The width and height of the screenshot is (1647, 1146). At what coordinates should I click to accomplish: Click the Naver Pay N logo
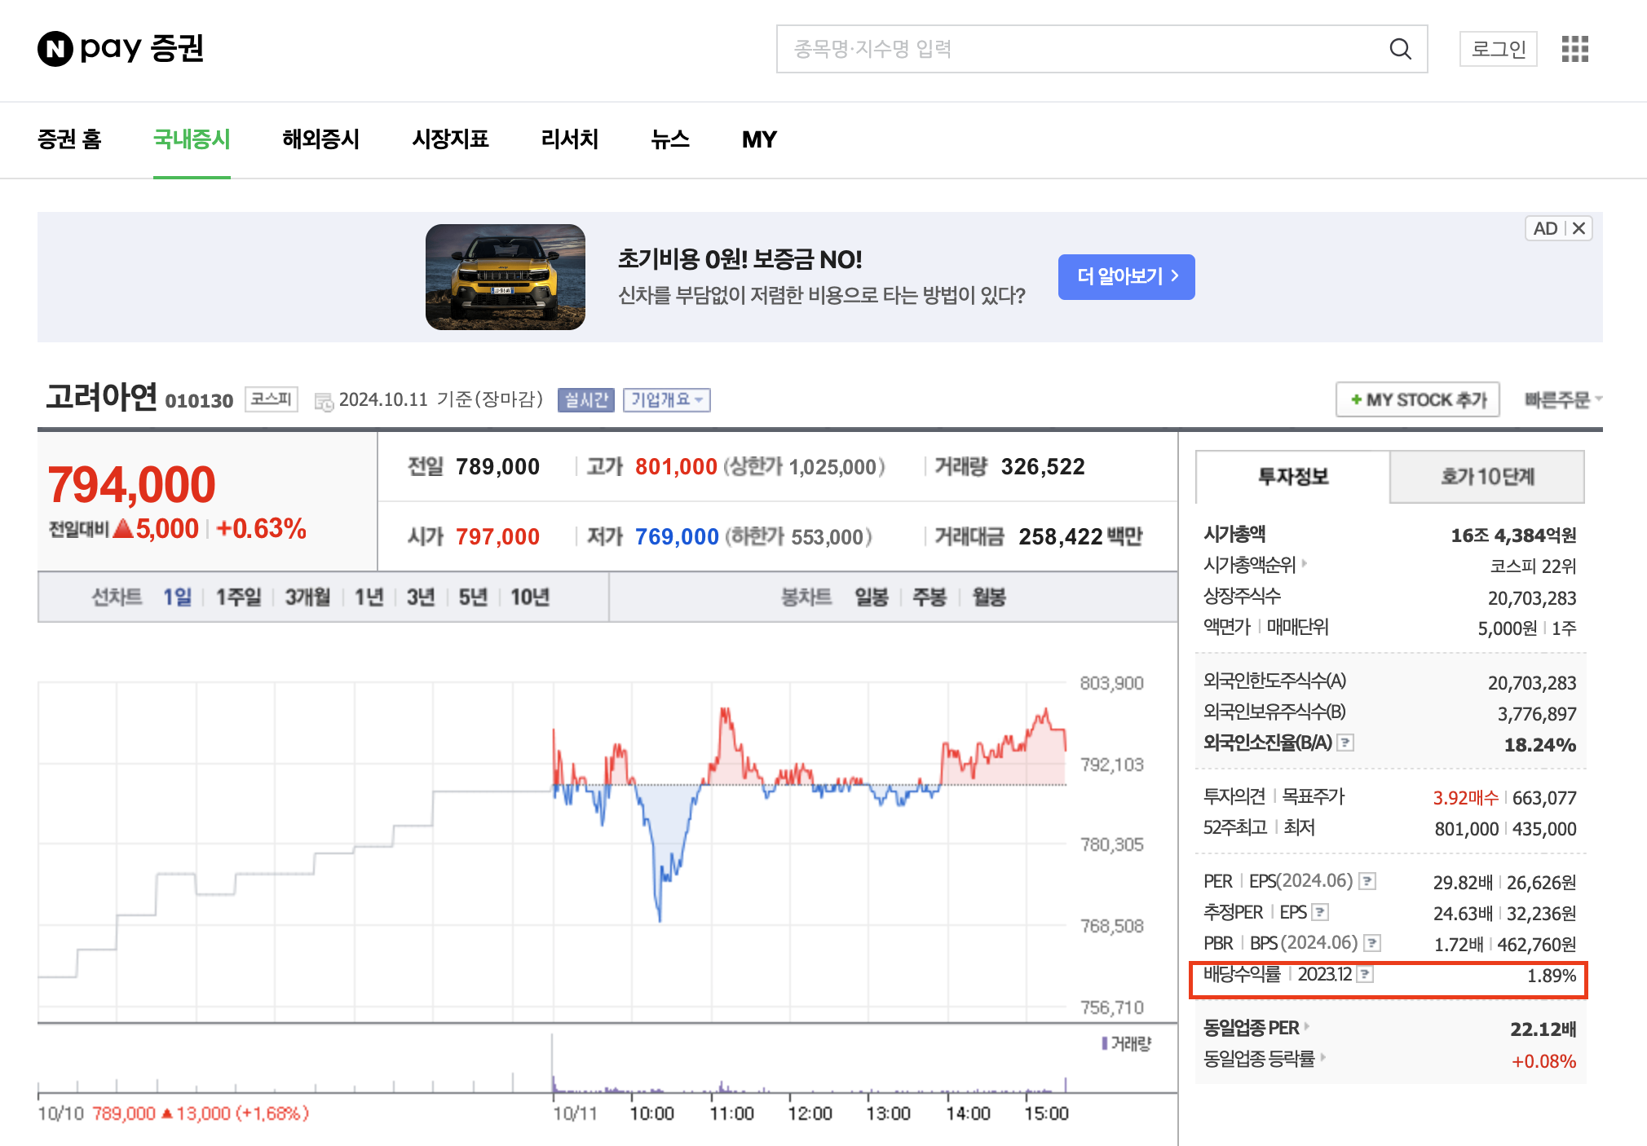pyautogui.click(x=55, y=49)
